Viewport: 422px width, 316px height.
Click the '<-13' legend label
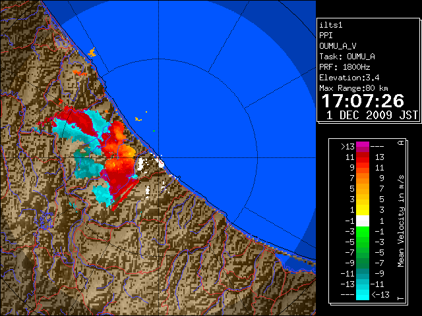coord(380,294)
